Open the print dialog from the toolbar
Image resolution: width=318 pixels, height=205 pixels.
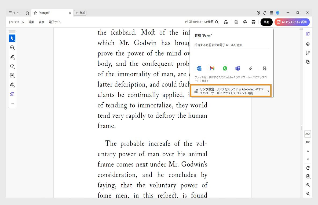pyautogui.click(x=253, y=22)
